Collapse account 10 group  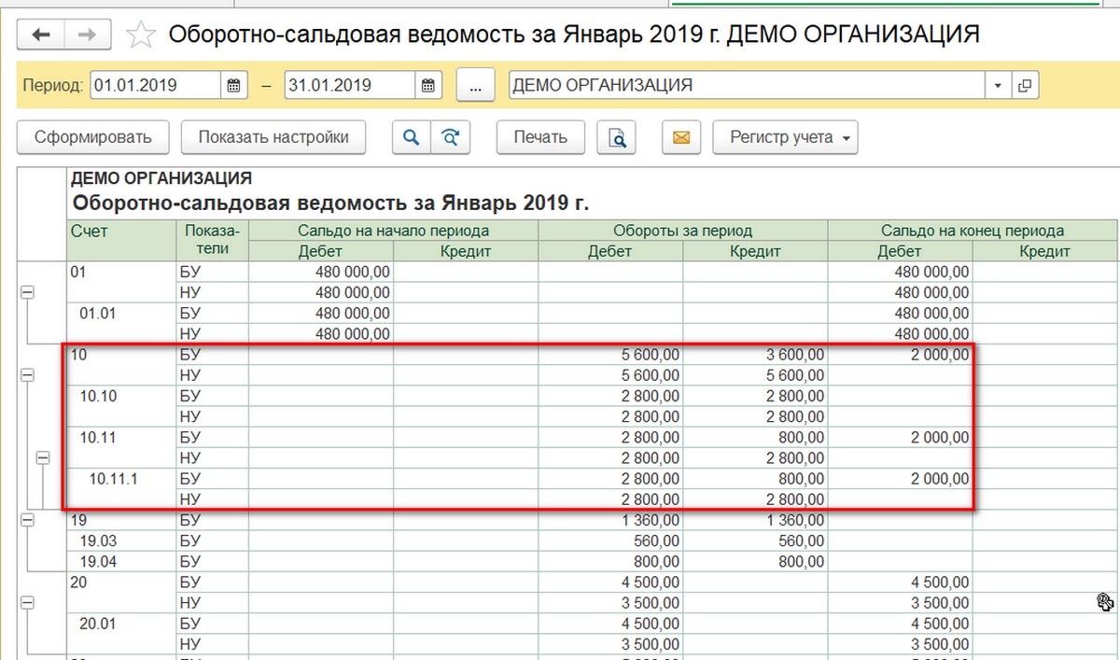click(x=27, y=374)
